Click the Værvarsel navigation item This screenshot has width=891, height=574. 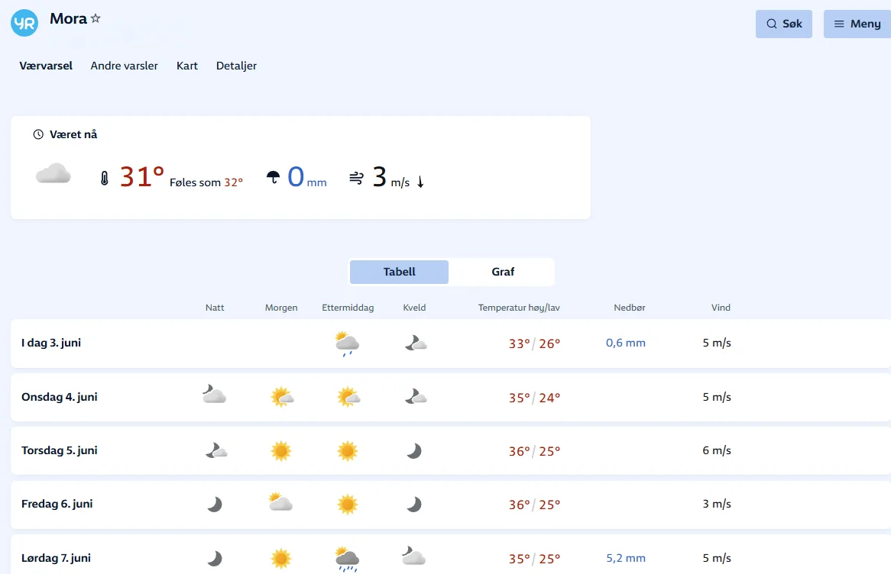(46, 66)
